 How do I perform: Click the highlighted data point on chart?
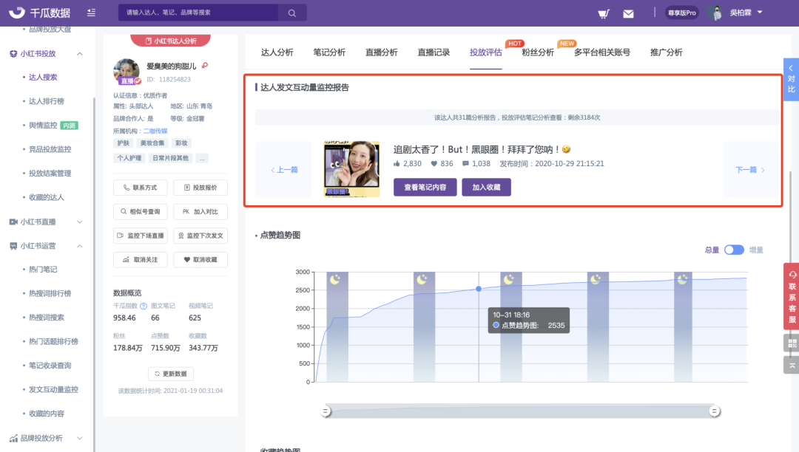point(479,289)
